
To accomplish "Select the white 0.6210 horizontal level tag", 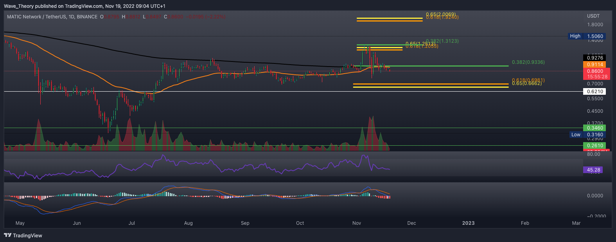I will [594, 92].
